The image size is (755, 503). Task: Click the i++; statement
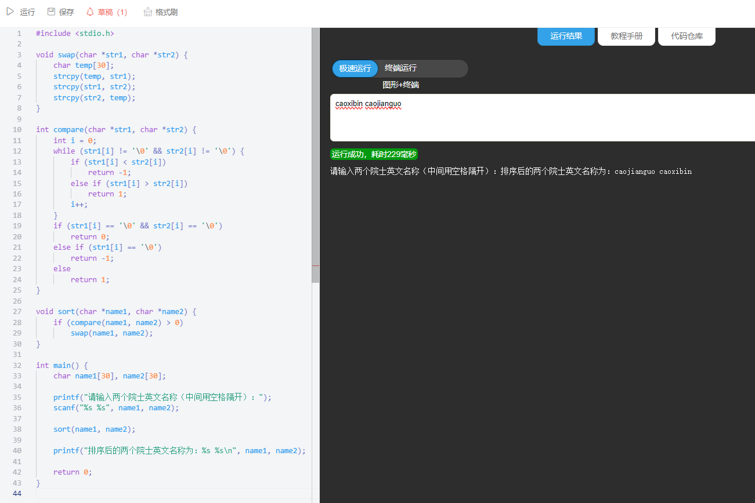(80, 205)
